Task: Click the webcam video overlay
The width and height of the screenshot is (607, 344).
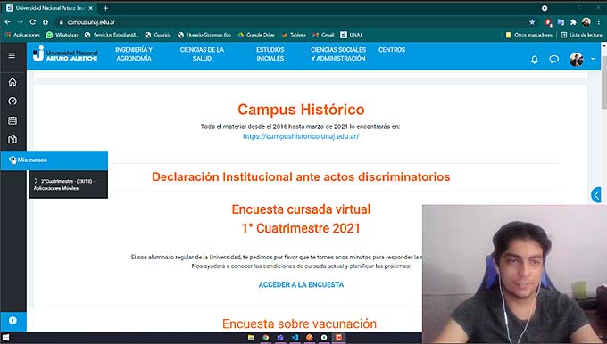Action: (x=514, y=274)
